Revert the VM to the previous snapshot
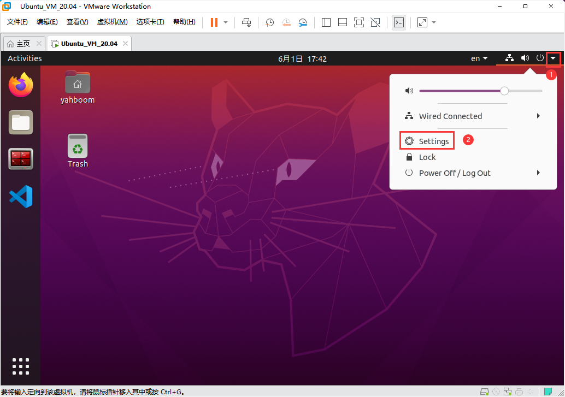The image size is (565, 397). click(x=286, y=22)
